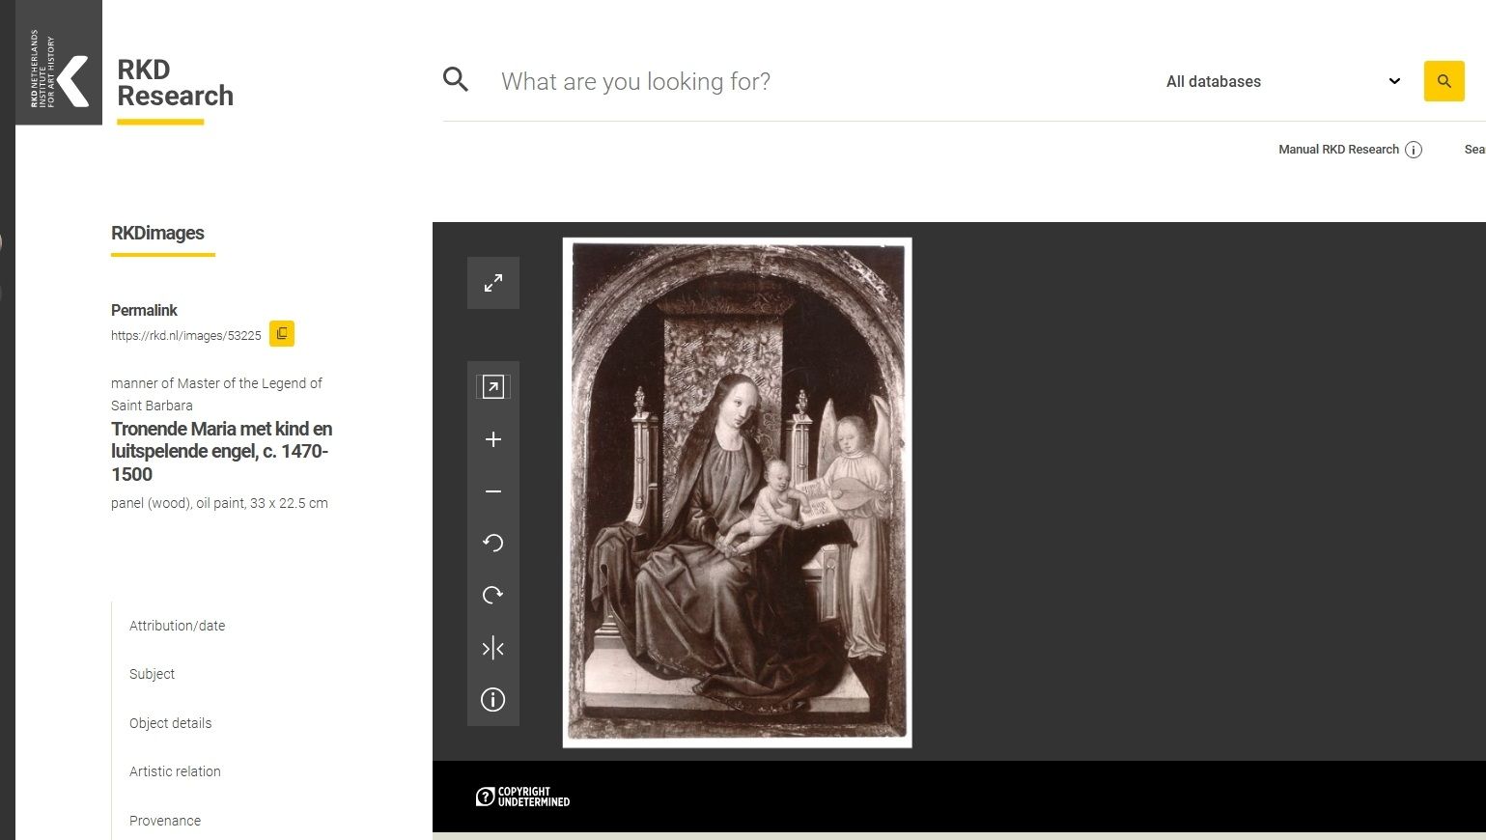Screen dimensions: 1486x840
Task: Open the image in a new window
Action: coord(493,387)
